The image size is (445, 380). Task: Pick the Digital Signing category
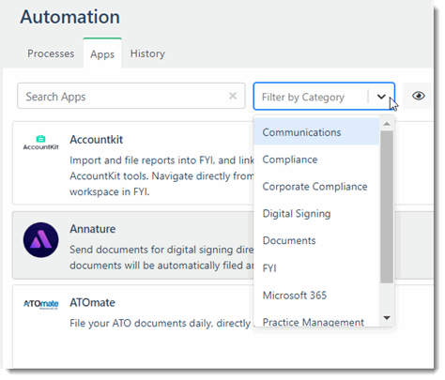click(316, 214)
